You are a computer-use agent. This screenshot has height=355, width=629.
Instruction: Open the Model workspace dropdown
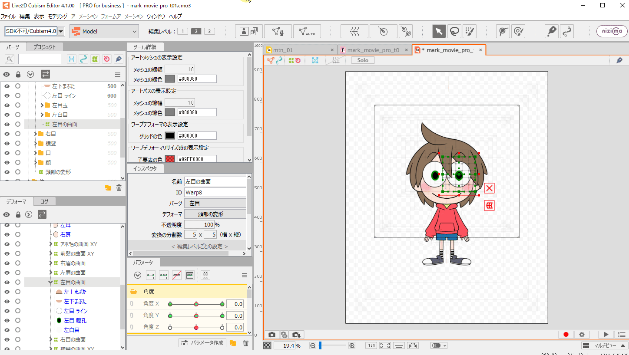pyautogui.click(x=104, y=31)
